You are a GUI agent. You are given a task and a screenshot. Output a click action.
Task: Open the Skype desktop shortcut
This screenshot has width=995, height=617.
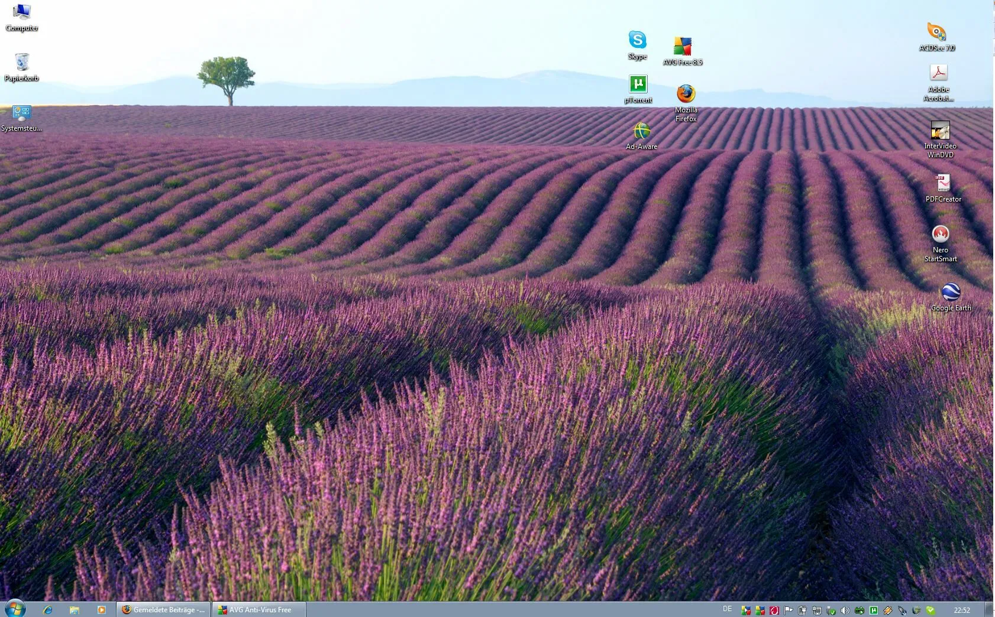click(637, 41)
